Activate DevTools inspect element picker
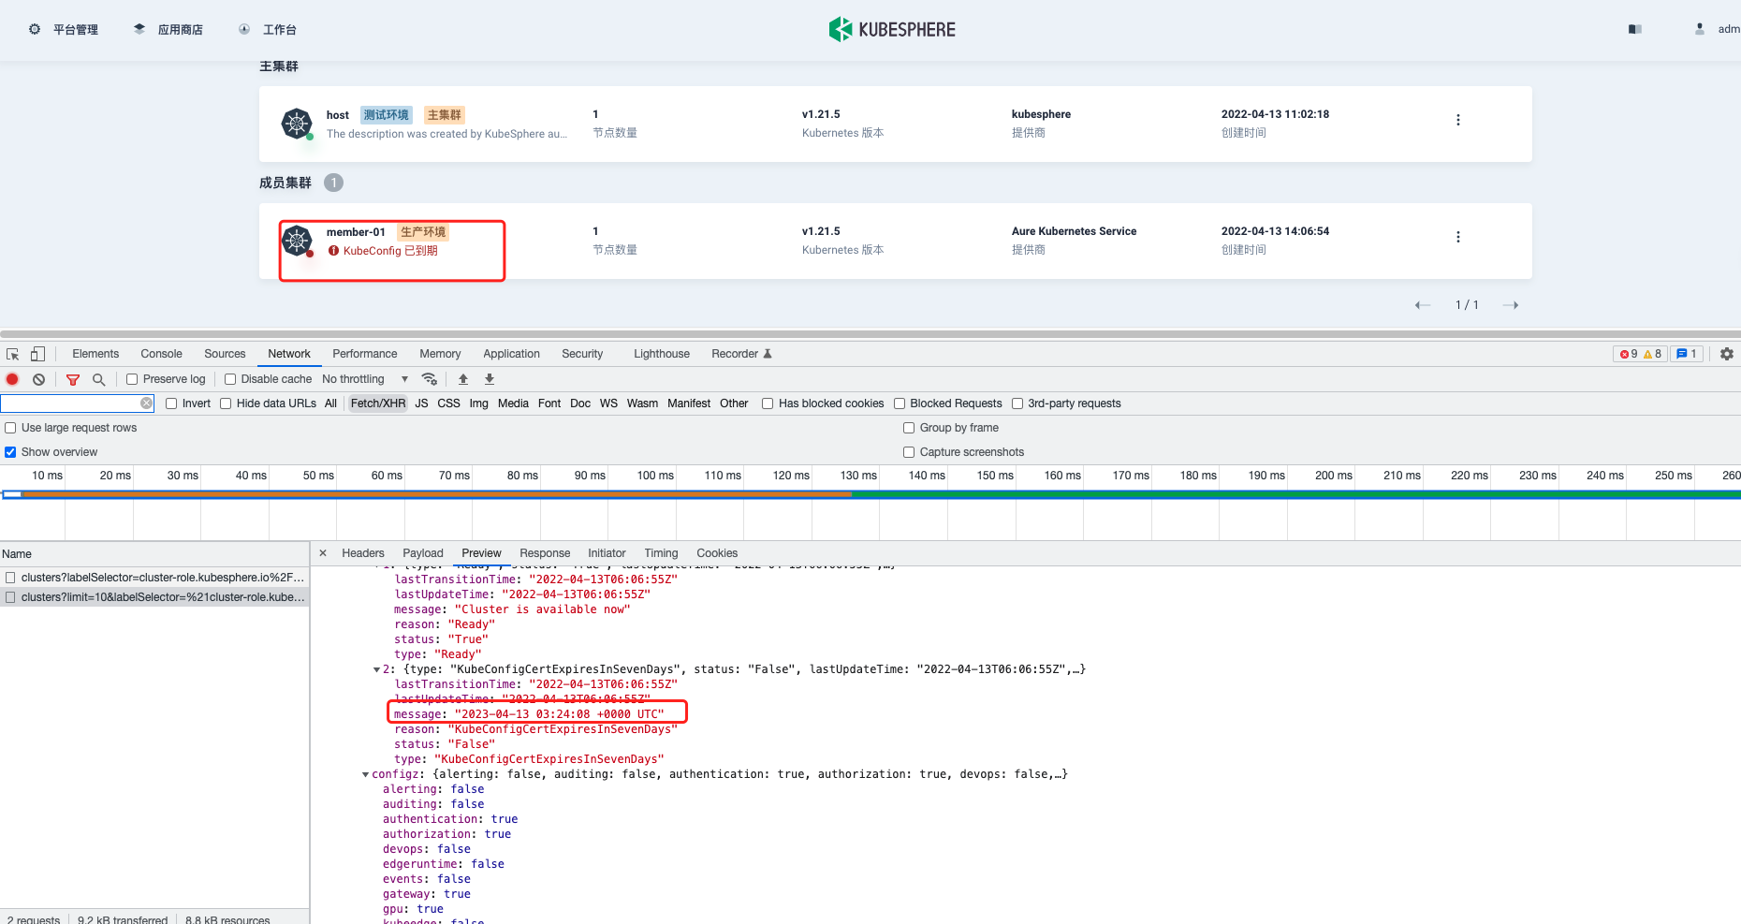 pyautogui.click(x=13, y=354)
